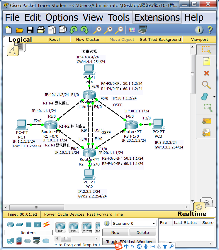The image size is (219, 250).
Task: Open the Scenario 0 dropdown
Action: [x=134, y=223]
